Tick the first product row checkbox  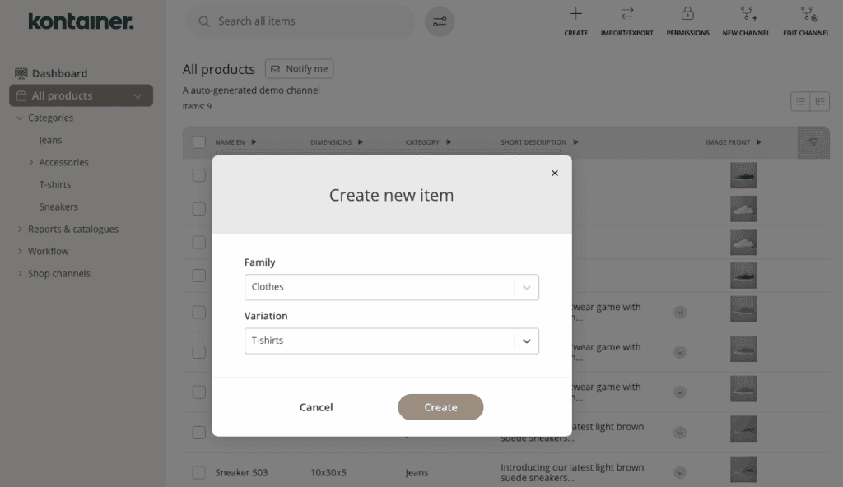199,175
